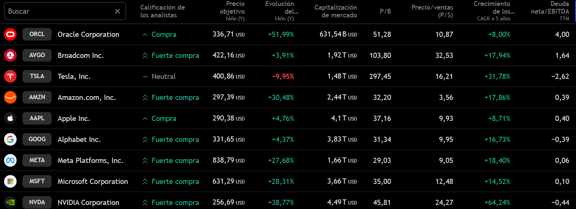
Task: Clear the search field with the X icon
Action: 118,11
